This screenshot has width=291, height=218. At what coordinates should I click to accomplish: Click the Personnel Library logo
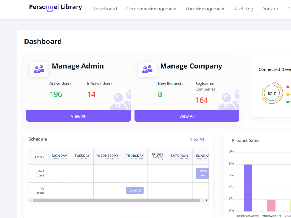coord(56,8)
